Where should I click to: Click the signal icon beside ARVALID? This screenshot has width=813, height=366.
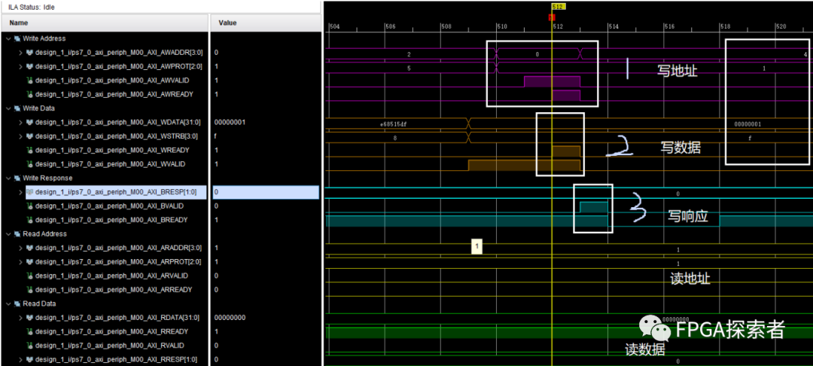(29, 276)
